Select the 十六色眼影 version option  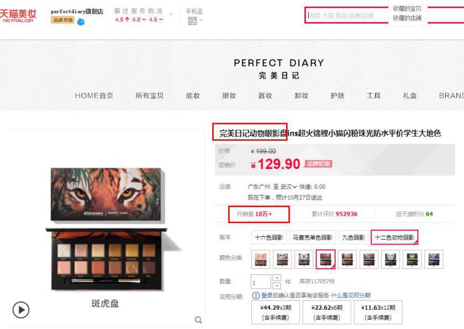pyautogui.click(x=268, y=237)
